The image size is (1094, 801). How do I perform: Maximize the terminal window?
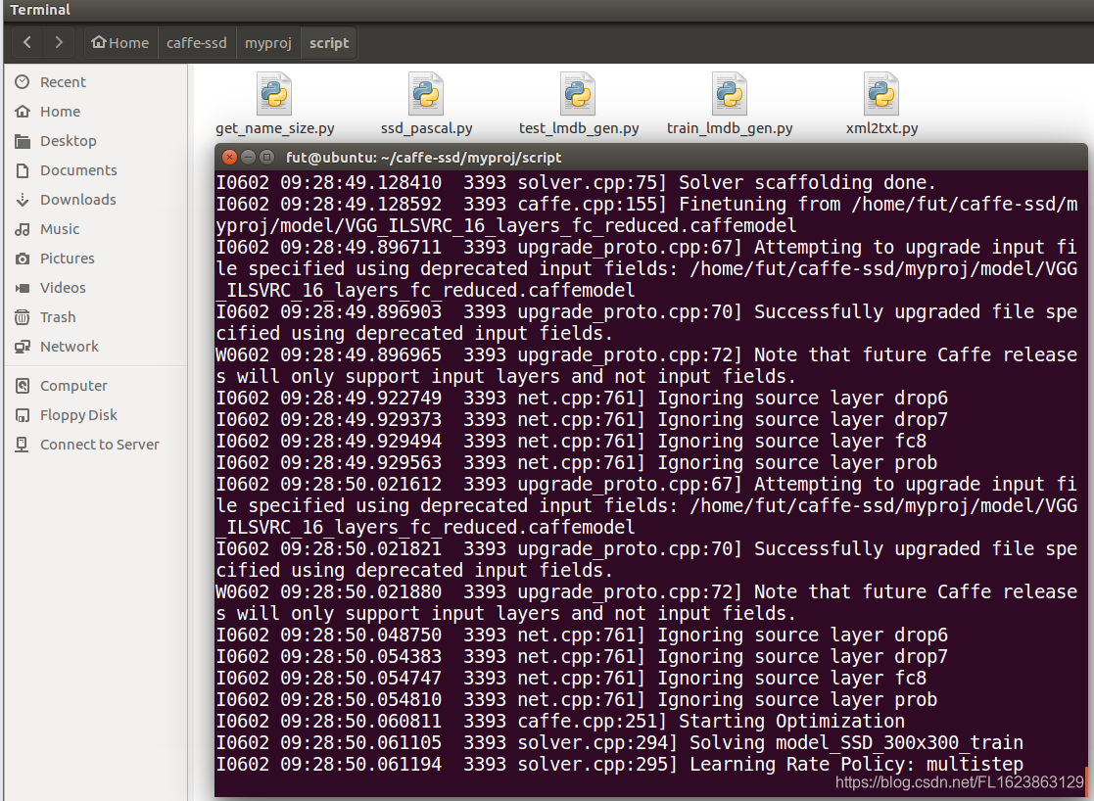(x=266, y=157)
